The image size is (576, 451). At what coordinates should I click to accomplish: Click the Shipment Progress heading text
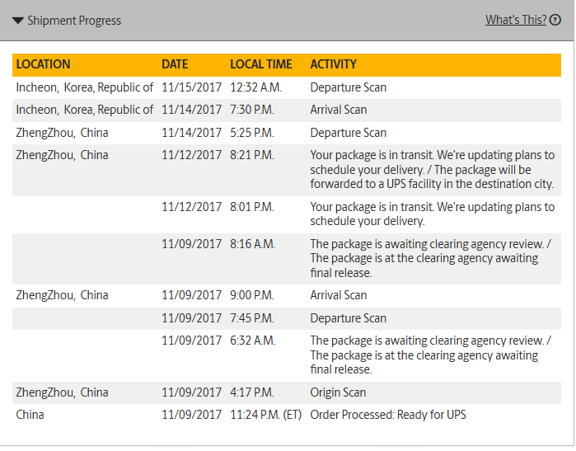pos(74,21)
